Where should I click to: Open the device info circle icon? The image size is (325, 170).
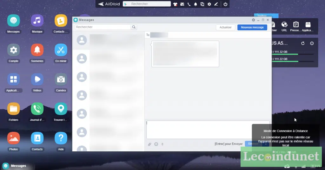[312, 43]
